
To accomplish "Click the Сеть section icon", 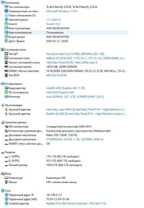I will pos(3,191).
